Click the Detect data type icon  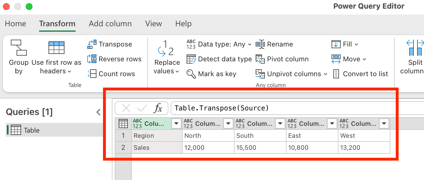[x=191, y=59]
